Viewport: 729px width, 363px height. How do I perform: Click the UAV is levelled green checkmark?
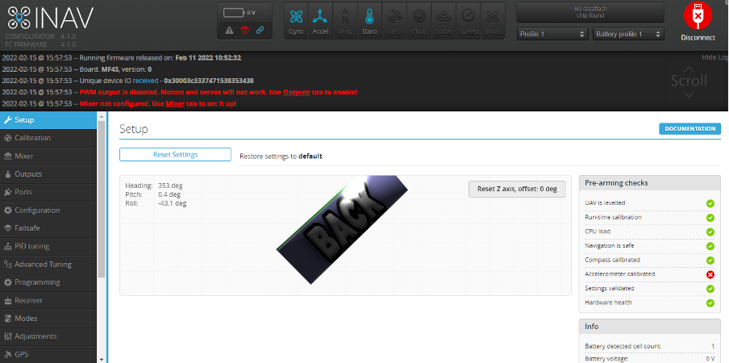pyautogui.click(x=710, y=203)
